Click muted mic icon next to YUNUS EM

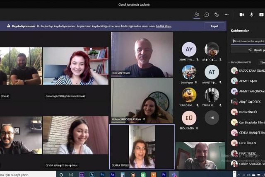click(x=198, y=105)
